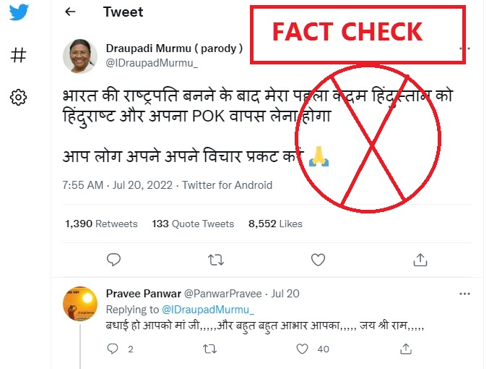
Task: Reply to the main tweet
Action: pos(113,260)
